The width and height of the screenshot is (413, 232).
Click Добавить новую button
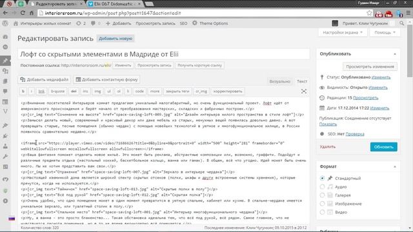click(x=116, y=39)
